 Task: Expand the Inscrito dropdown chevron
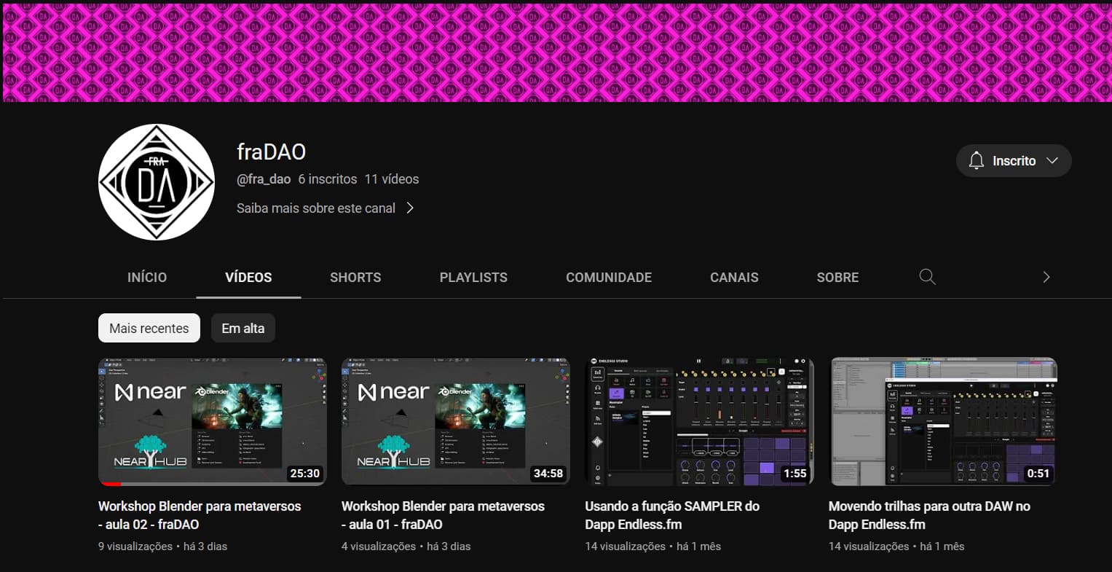coord(1052,161)
